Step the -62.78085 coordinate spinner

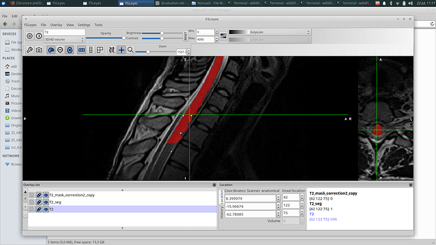pyautogui.click(x=278, y=214)
